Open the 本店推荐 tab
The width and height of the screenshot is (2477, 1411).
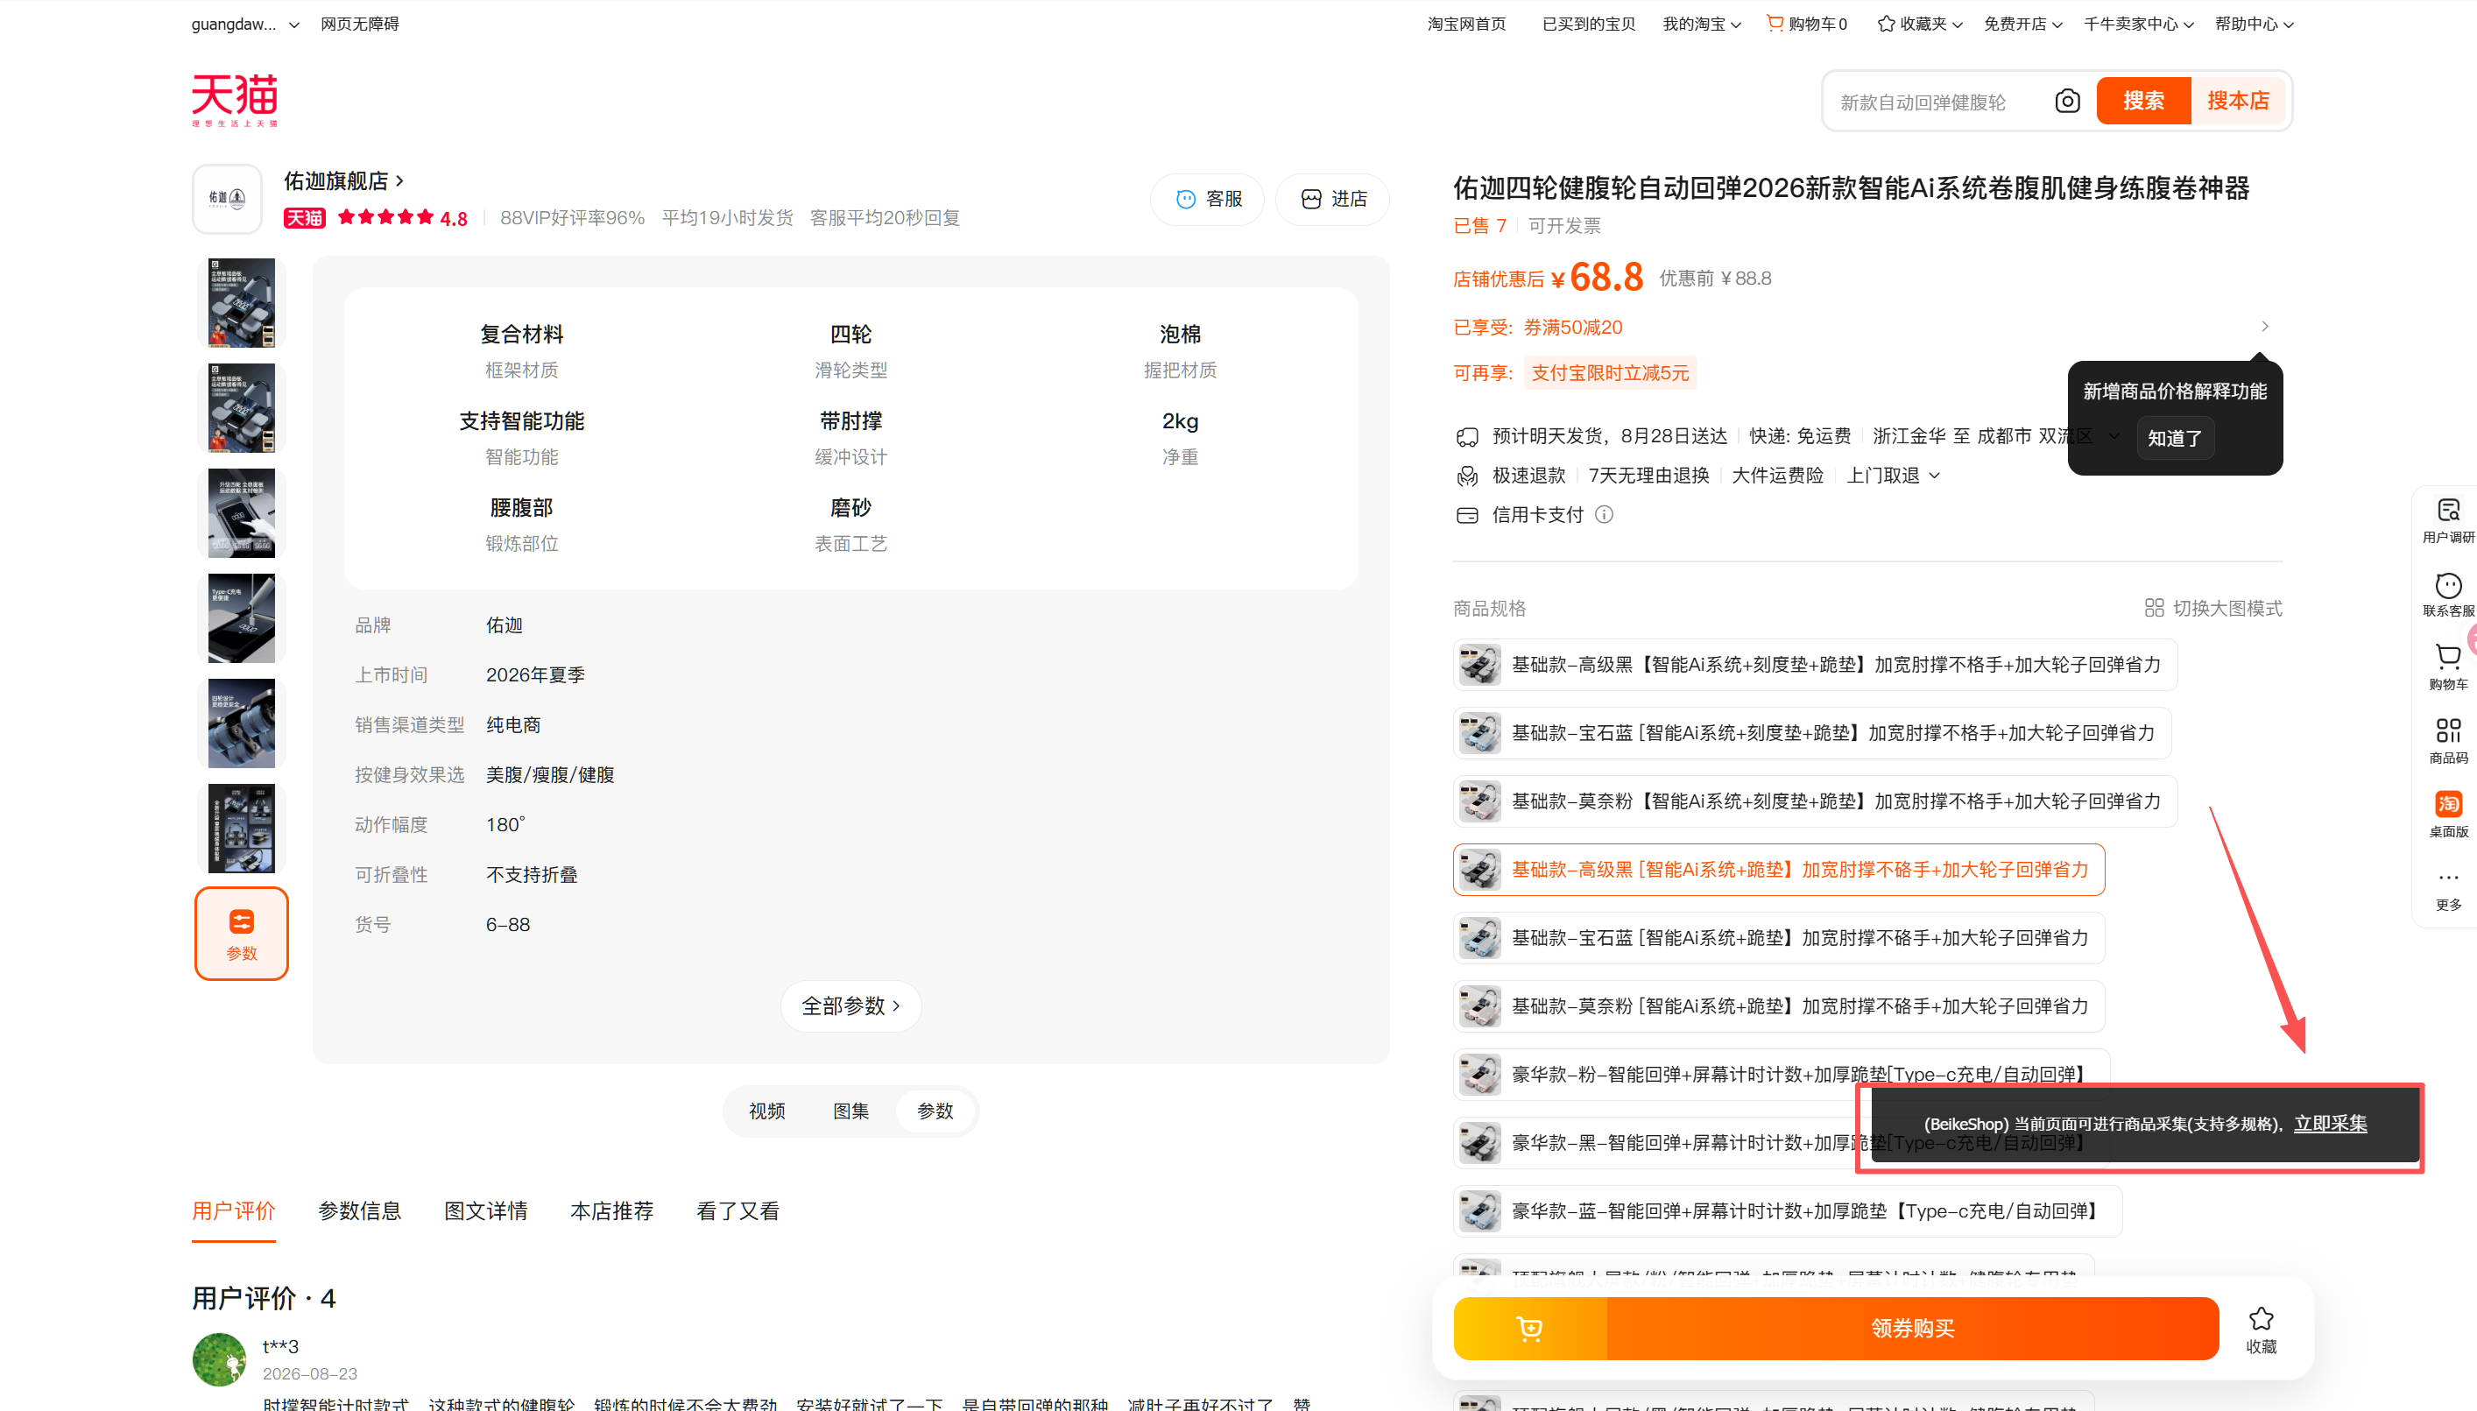click(611, 1211)
